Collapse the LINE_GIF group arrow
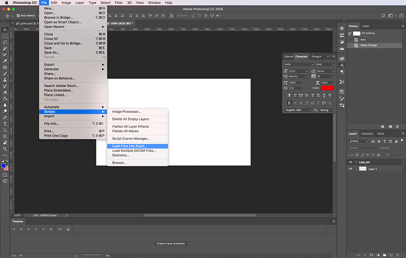The height and width of the screenshot is (258, 406). click(356, 162)
